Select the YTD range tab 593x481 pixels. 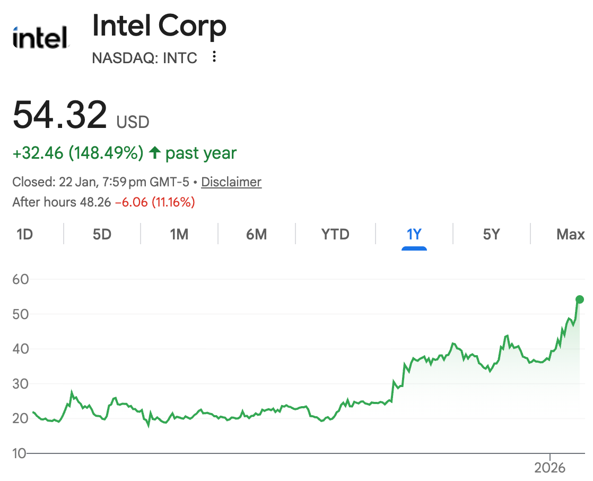coord(335,234)
